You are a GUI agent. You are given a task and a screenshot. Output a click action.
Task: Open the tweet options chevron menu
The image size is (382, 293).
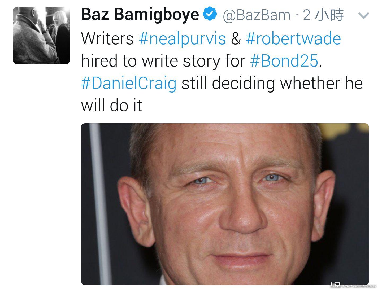pyautogui.click(x=363, y=16)
